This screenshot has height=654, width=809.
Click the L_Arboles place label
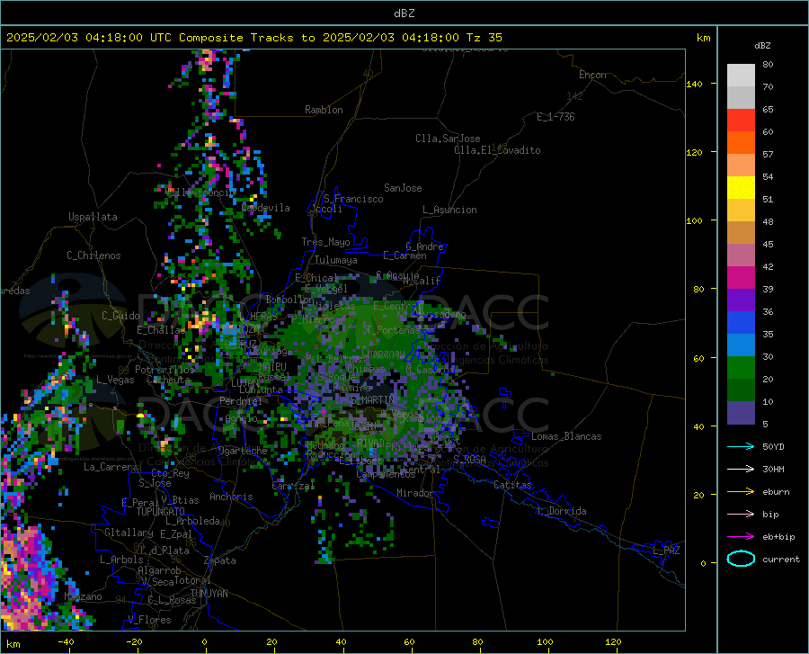click(x=121, y=560)
